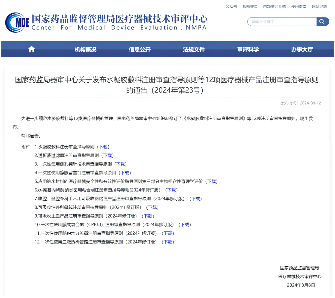Open the 信息公开 navigation menu

pyautogui.click(x=139, y=49)
